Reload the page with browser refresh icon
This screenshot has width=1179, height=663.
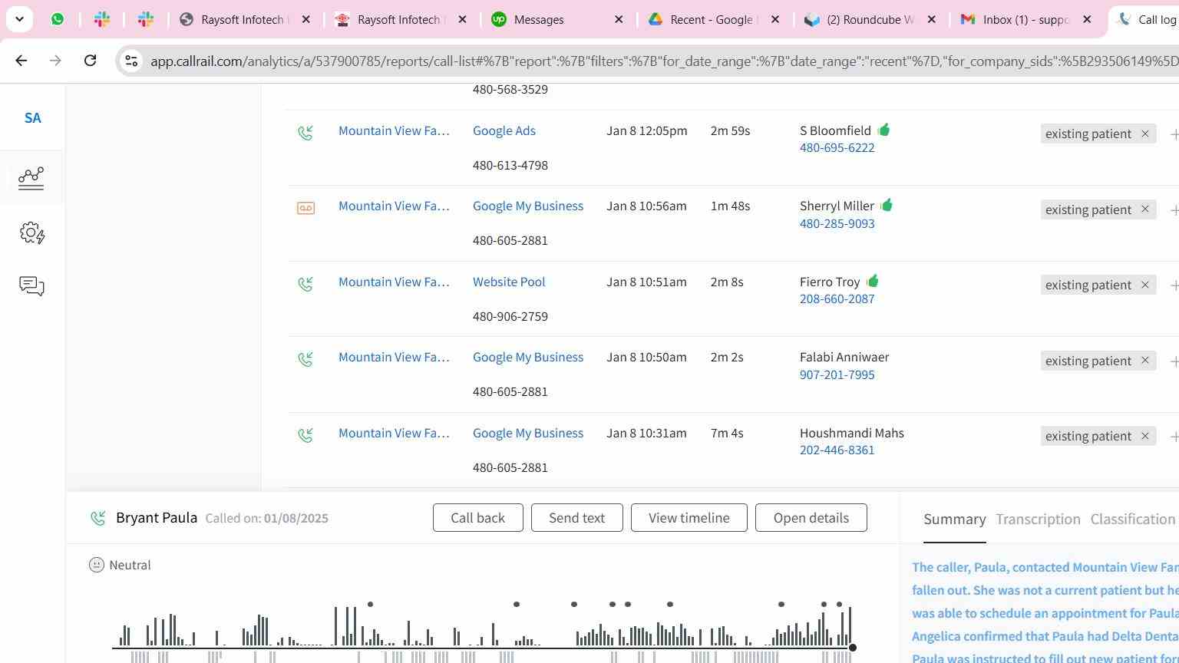coord(90,61)
